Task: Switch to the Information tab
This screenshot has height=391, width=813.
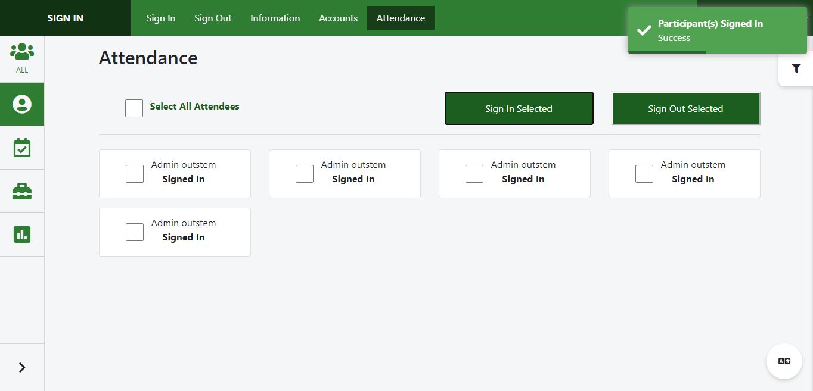Action: [275, 18]
